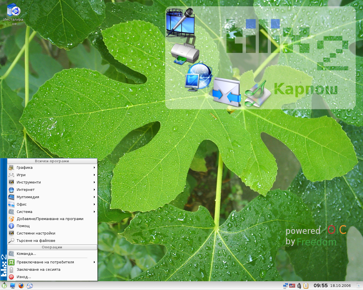The image size is (363, 290).
Task: Click the K menu launcher in the panel
Action: 4,285
